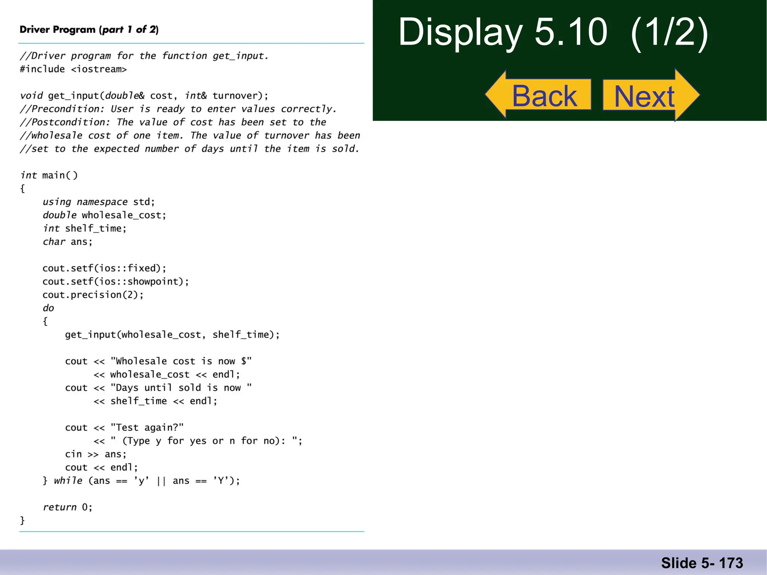This screenshot has height=575, width=767.
Task: Click the 'using namespace std;' line
Action: (98, 202)
